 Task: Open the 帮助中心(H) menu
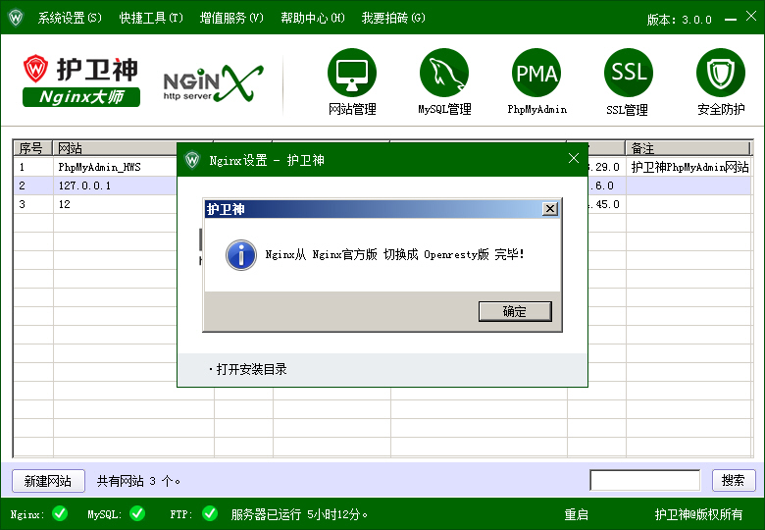click(312, 18)
